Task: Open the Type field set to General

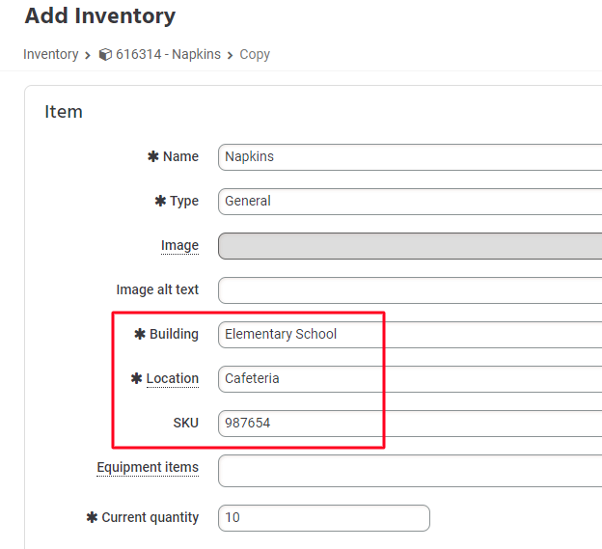Action: tap(410, 202)
